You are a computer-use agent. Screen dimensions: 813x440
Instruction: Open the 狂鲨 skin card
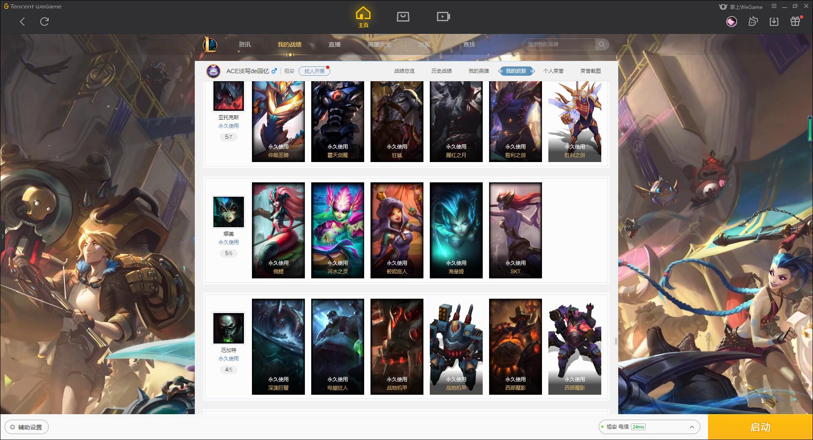click(397, 121)
